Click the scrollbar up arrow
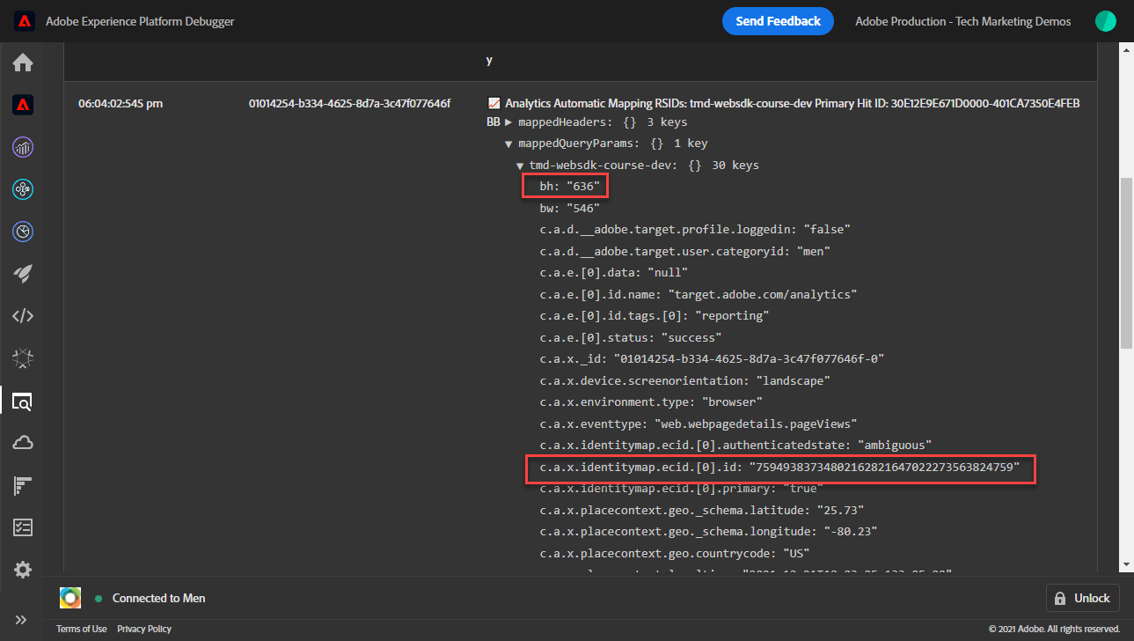Image resolution: width=1134 pixels, height=641 pixels. point(1125,49)
